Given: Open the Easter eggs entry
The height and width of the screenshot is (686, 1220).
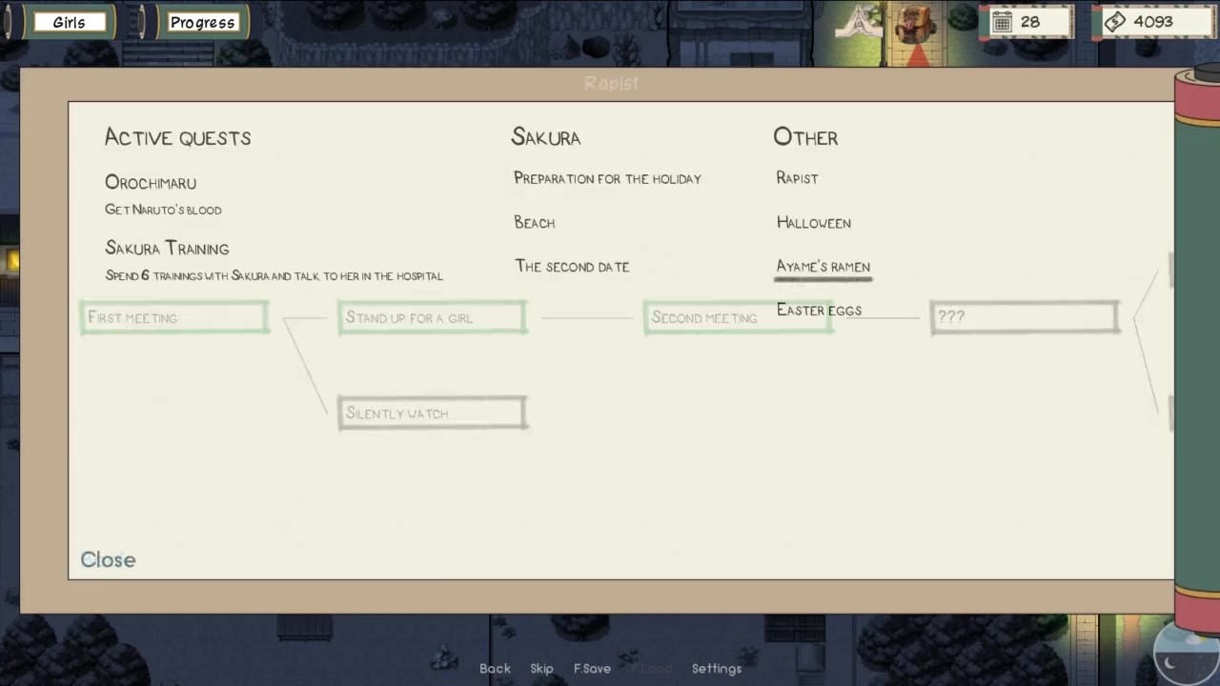Looking at the screenshot, I should 820,310.
